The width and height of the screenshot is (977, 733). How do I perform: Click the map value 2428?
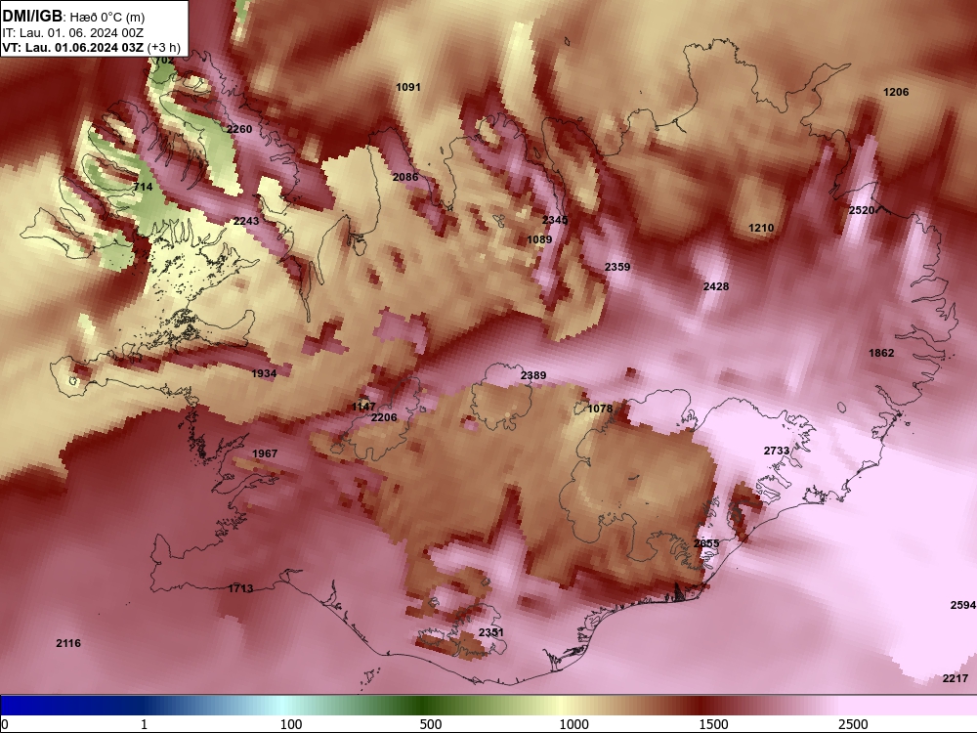(x=716, y=286)
